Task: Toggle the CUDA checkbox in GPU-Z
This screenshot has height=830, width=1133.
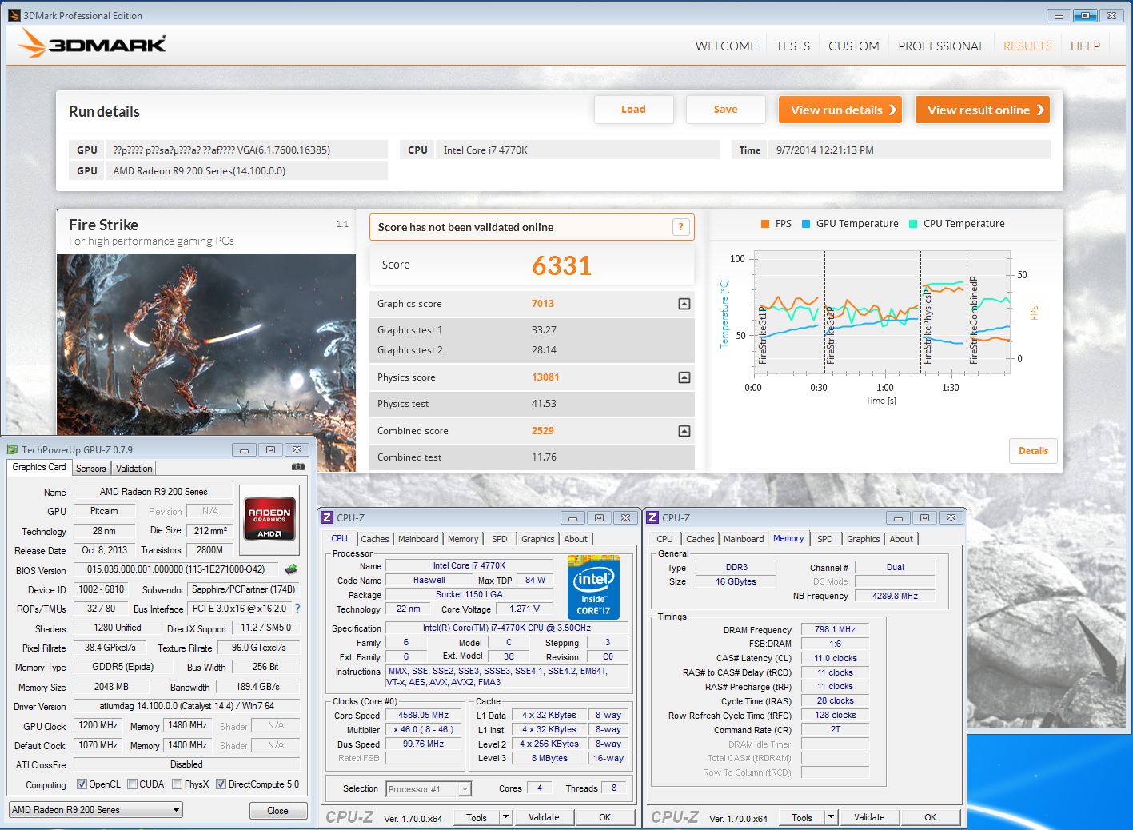Action: [x=132, y=784]
